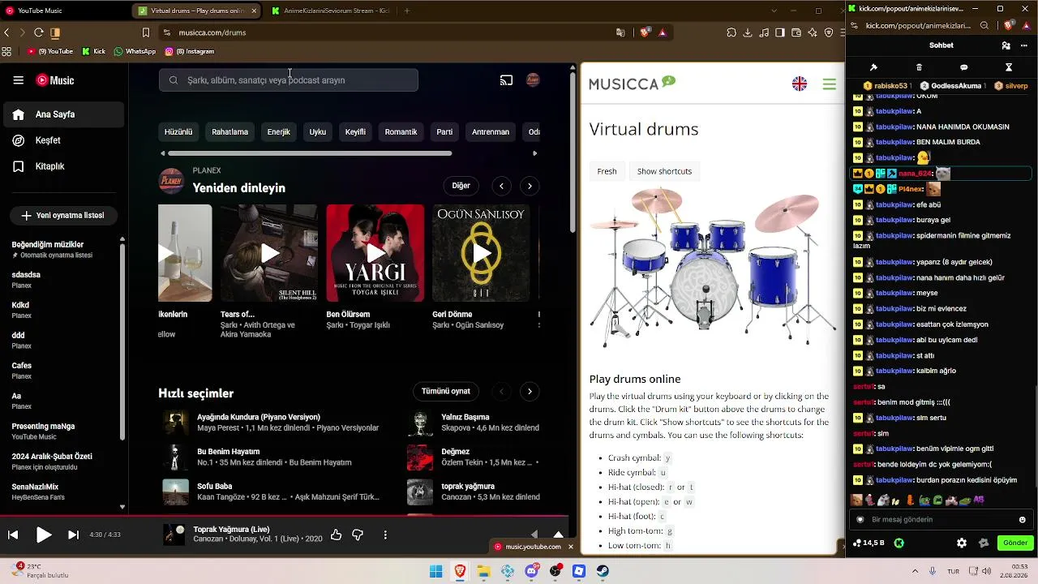Open the player three-dot more options menu
Viewport: 1038px width, 584px height.
pyautogui.click(x=385, y=535)
